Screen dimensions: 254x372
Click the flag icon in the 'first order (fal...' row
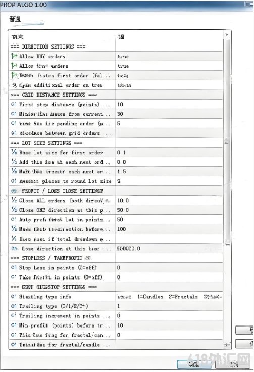[x=14, y=75]
